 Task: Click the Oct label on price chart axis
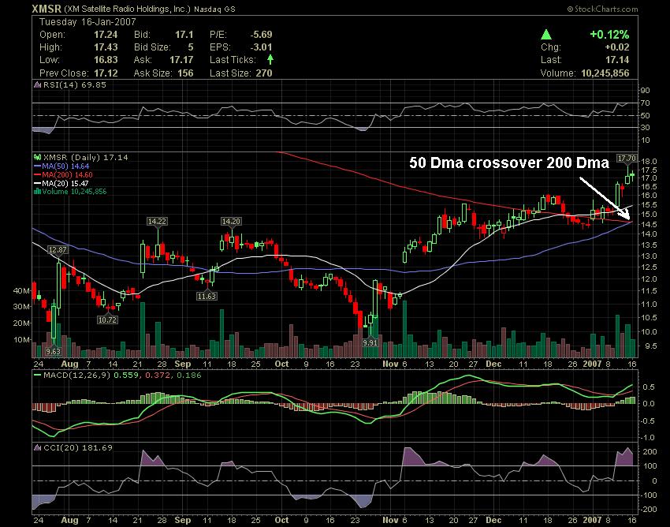(x=281, y=364)
